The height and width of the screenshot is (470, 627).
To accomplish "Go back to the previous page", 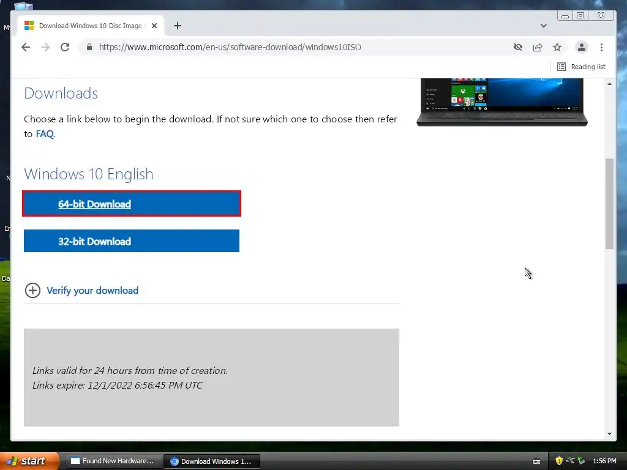I will pyautogui.click(x=26, y=47).
